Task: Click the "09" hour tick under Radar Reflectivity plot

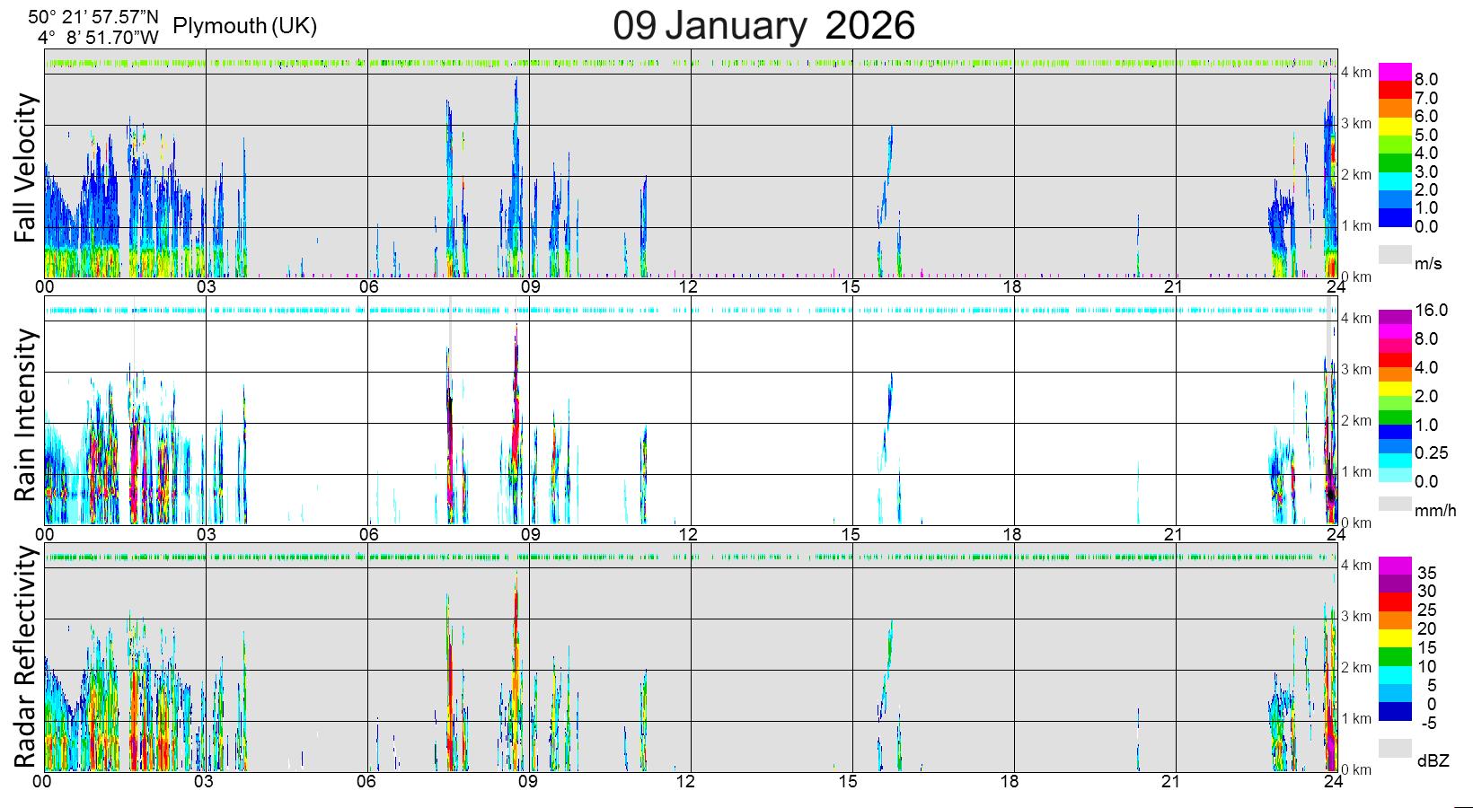Action: tap(528, 781)
